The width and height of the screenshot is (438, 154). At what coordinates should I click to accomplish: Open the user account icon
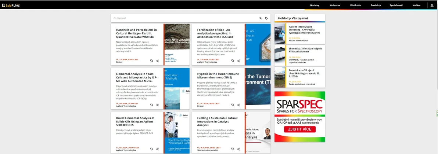coord(432,5)
